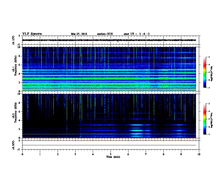The width and height of the screenshot is (224, 173).
Task: Click the "-3" tick on ch.1 color bar
Action: 208,57
